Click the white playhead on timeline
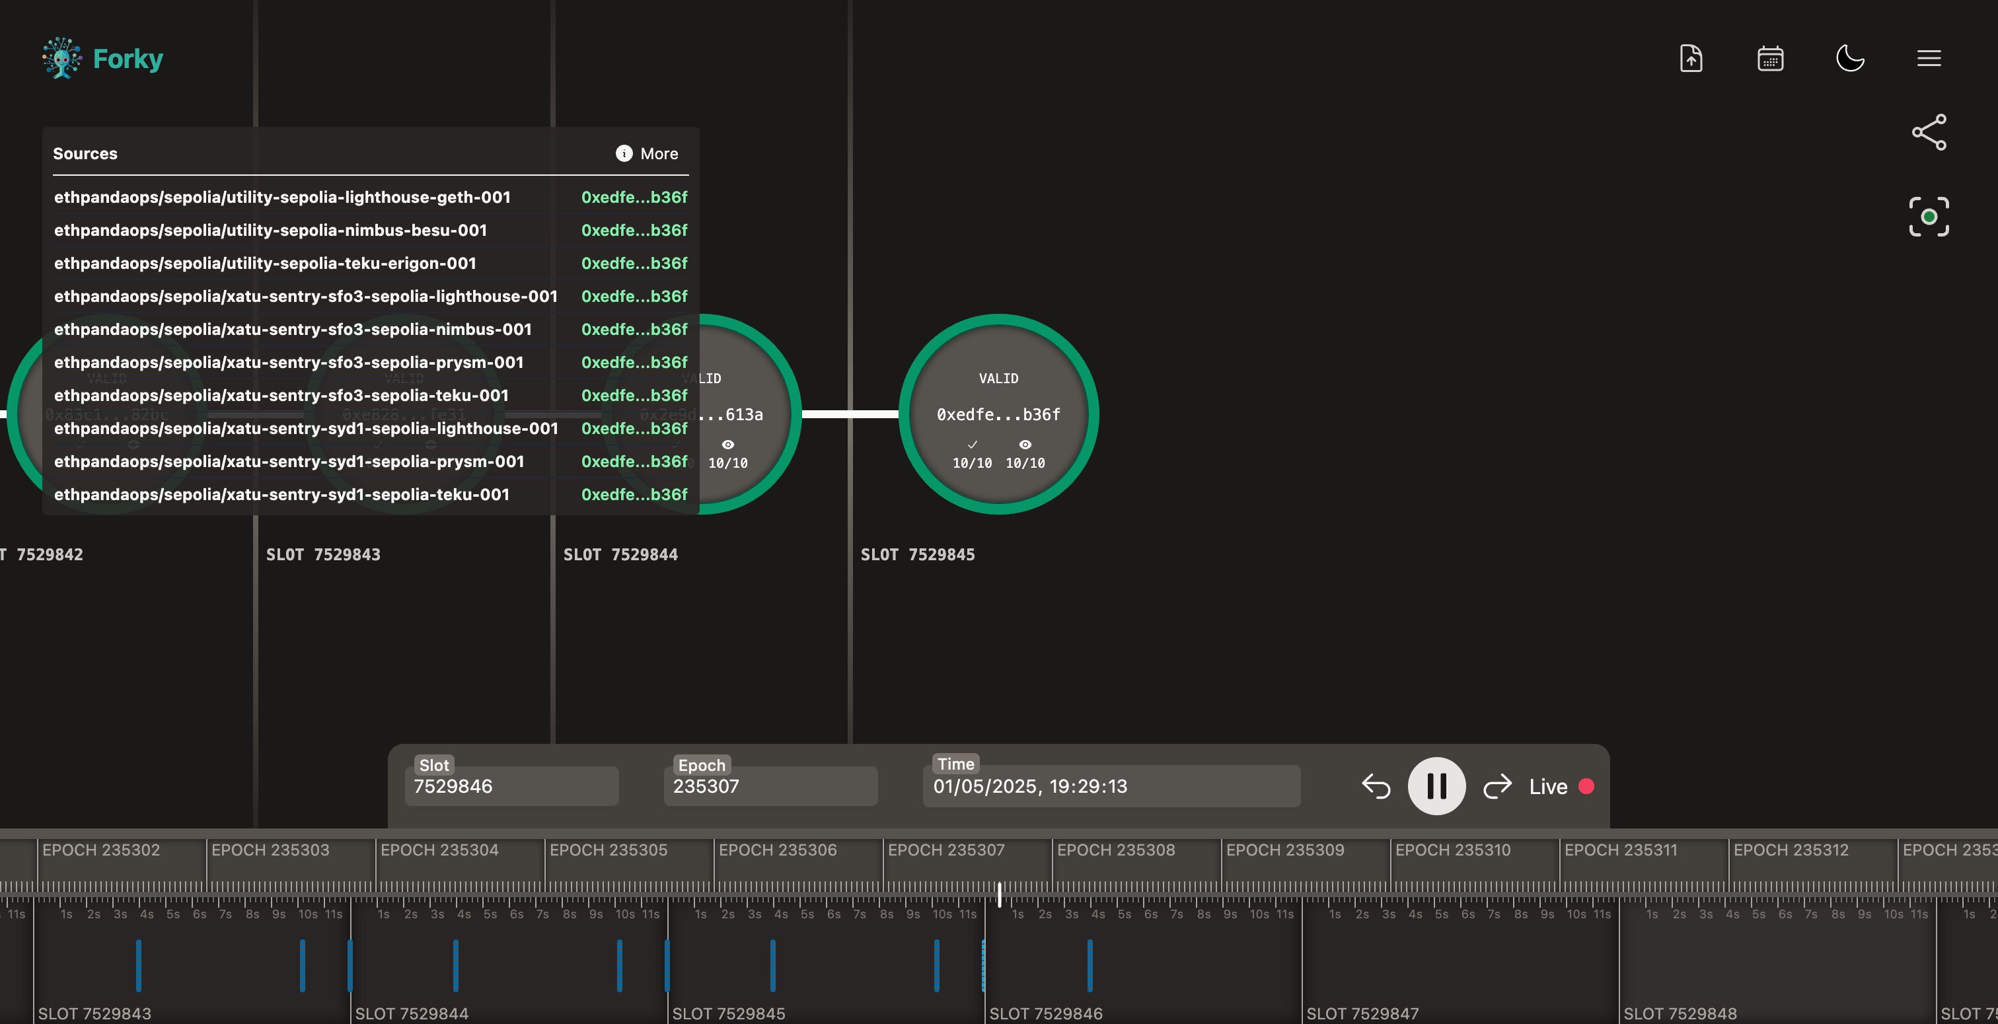 pyautogui.click(x=999, y=895)
